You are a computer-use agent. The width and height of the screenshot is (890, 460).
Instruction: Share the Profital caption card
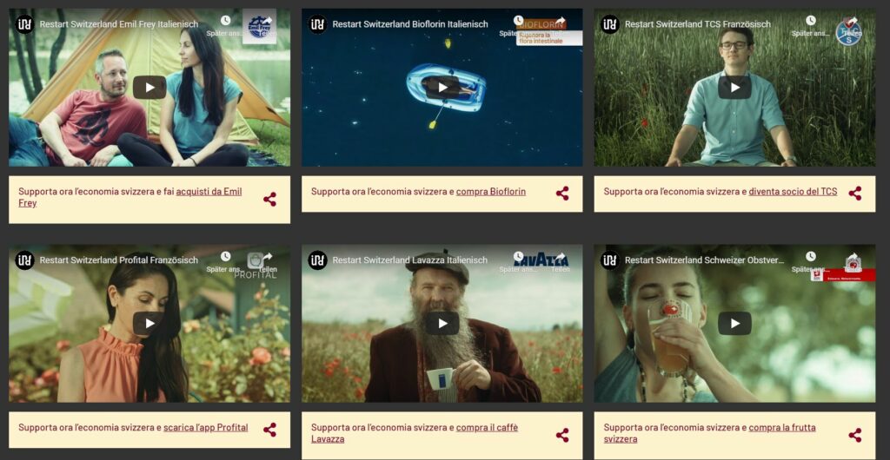click(x=269, y=430)
